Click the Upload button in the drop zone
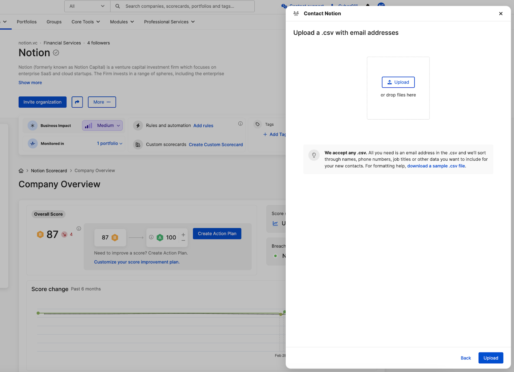514x372 pixels. [x=398, y=82]
